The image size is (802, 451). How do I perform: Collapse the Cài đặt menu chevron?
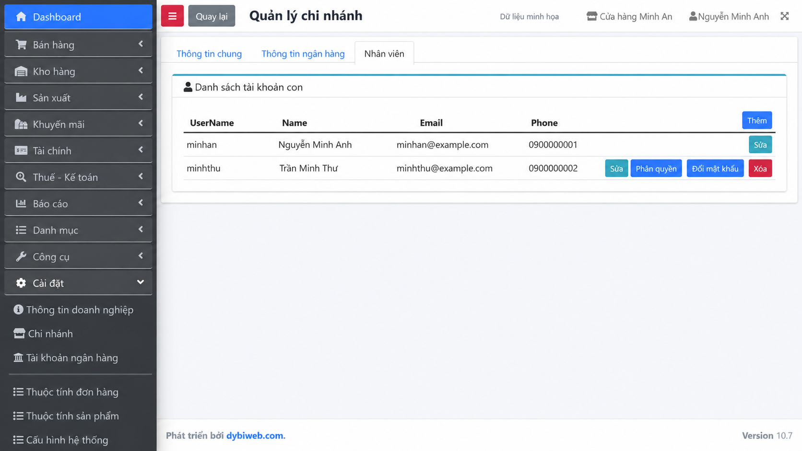pos(141,282)
